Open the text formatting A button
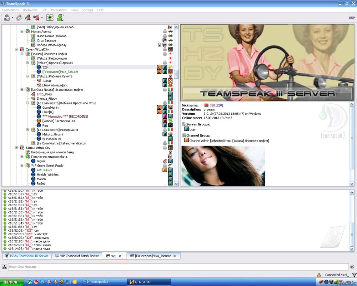 (x=4, y=267)
